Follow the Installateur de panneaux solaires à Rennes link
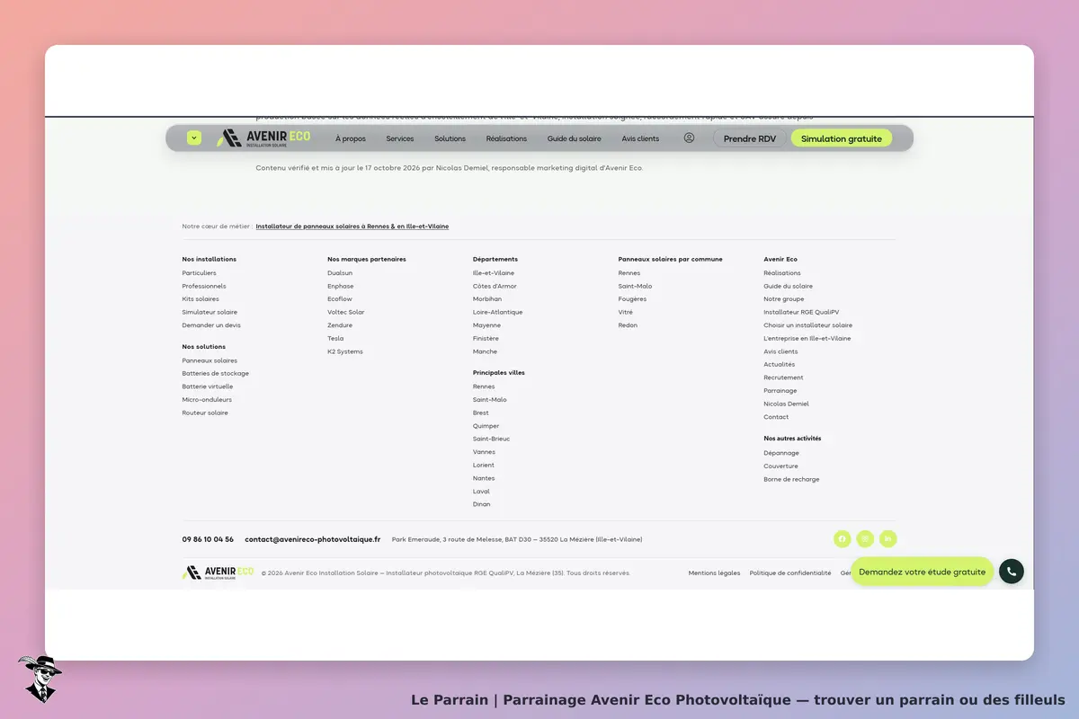This screenshot has height=719, width=1079. 352,226
